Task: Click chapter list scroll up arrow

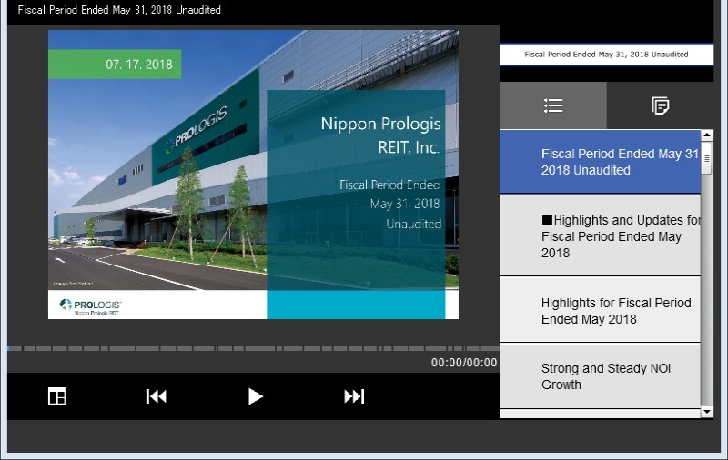Action: click(x=707, y=135)
